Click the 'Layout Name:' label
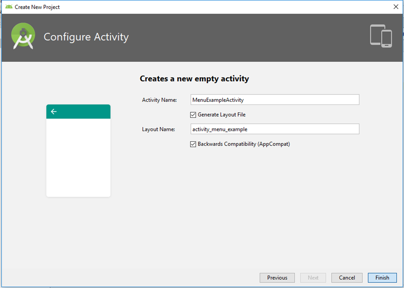 (159, 129)
